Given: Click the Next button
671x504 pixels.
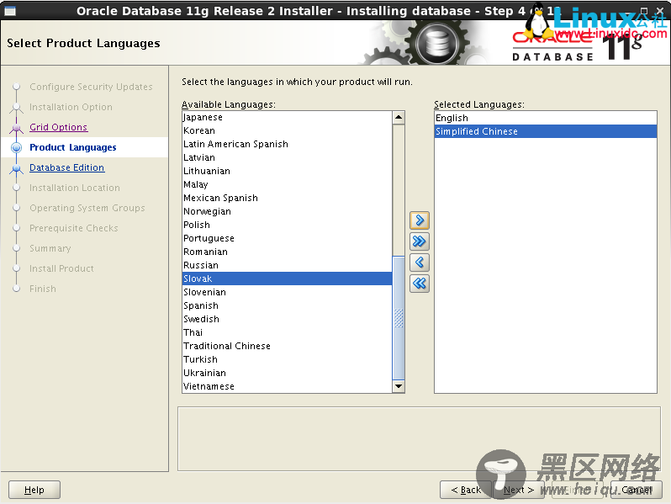Looking at the screenshot, I should pyautogui.click(x=518, y=490).
